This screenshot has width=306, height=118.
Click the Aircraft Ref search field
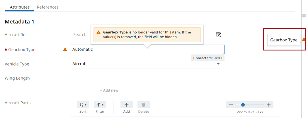[x=80, y=35]
